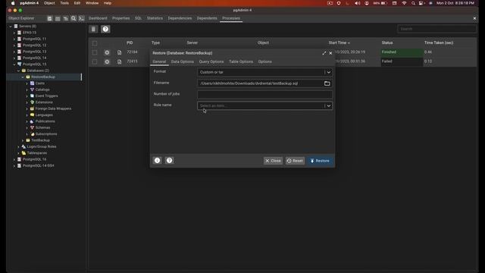The width and height of the screenshot is (485, 273).
Task: Maximize the Restore dialog via expand icon
Action: pyautogui.click(x=324, y=53)
